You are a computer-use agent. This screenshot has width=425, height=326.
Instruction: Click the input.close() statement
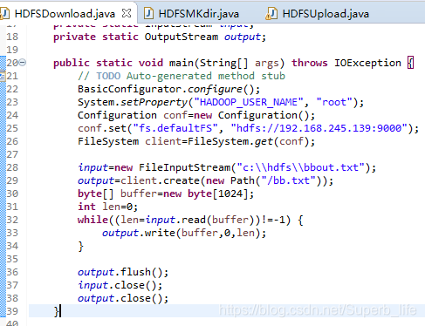click(x=120, y=285)
